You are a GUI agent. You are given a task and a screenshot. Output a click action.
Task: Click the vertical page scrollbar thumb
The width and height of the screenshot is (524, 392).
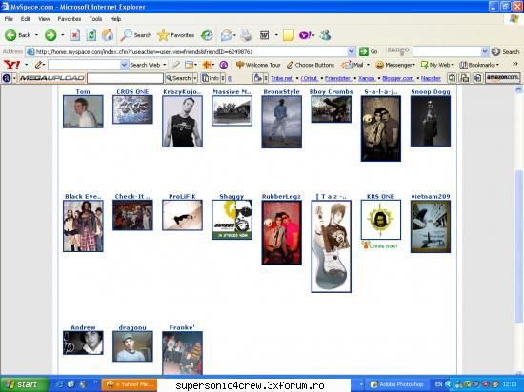[518, 246]
